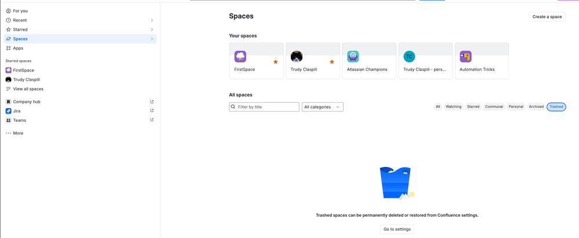Click the Spaces planet icon in sidebar

coord(9,39)
